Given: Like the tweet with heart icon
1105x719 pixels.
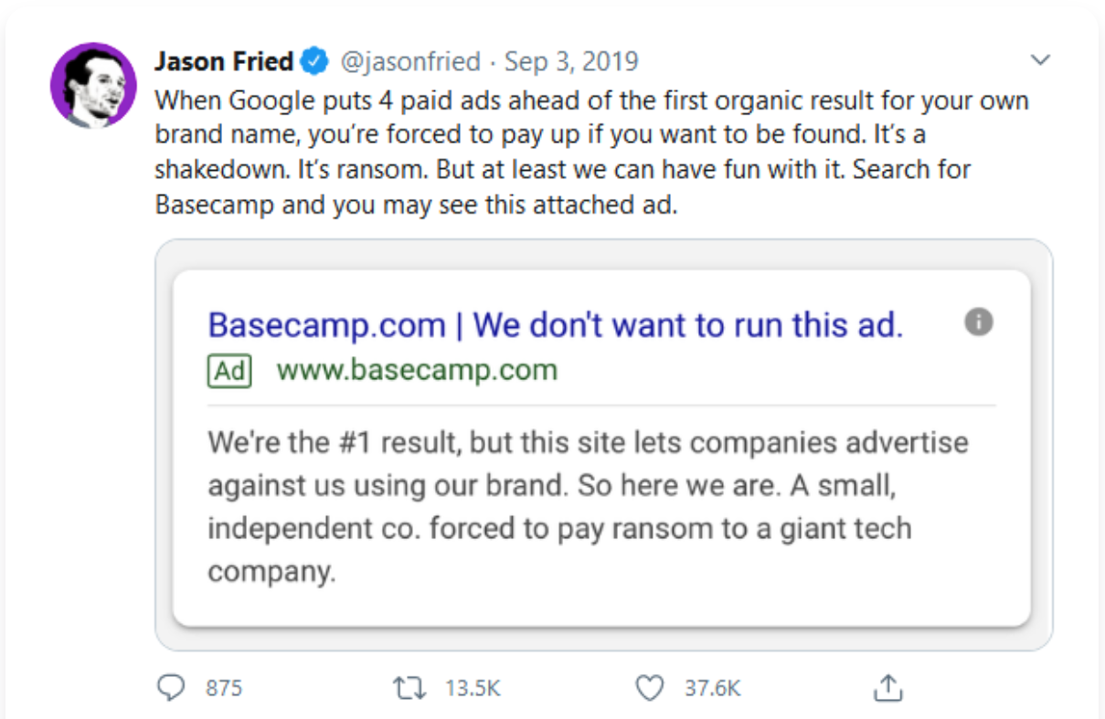Looking at the screenshot, I should tap(649, 687).
